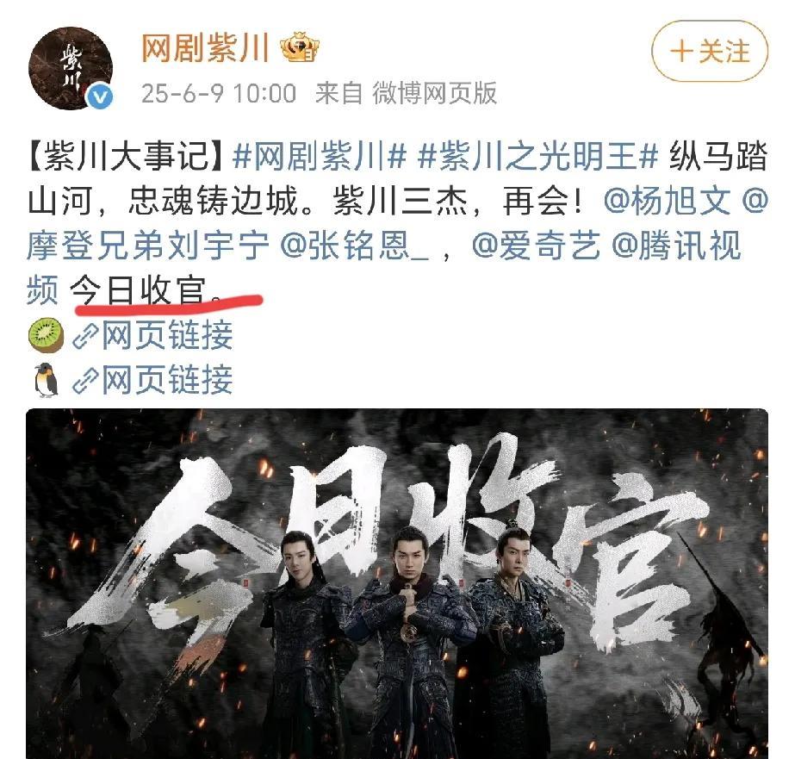Visit @张铭恩_ mention
This screenshot has height=759, width=795.
pos(354,246)
